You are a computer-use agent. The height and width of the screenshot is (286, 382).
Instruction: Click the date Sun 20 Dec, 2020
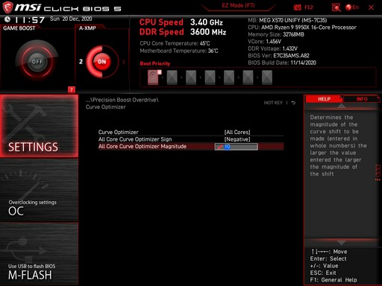(71, 19)
